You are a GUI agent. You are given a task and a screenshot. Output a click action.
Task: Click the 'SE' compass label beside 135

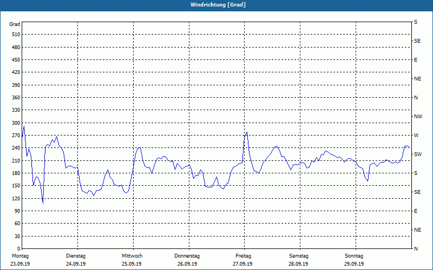tap(417, 192)
